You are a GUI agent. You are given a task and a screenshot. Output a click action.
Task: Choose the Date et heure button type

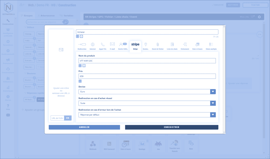(197, 46)
